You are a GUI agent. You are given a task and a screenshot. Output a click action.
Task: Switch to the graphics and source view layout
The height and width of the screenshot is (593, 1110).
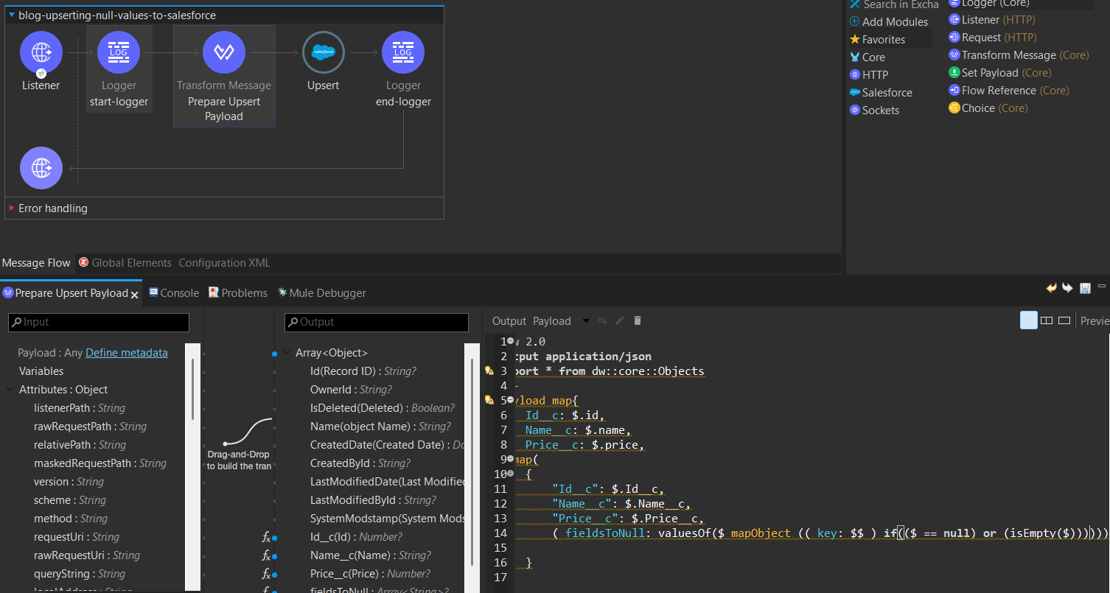point(1028,320)
